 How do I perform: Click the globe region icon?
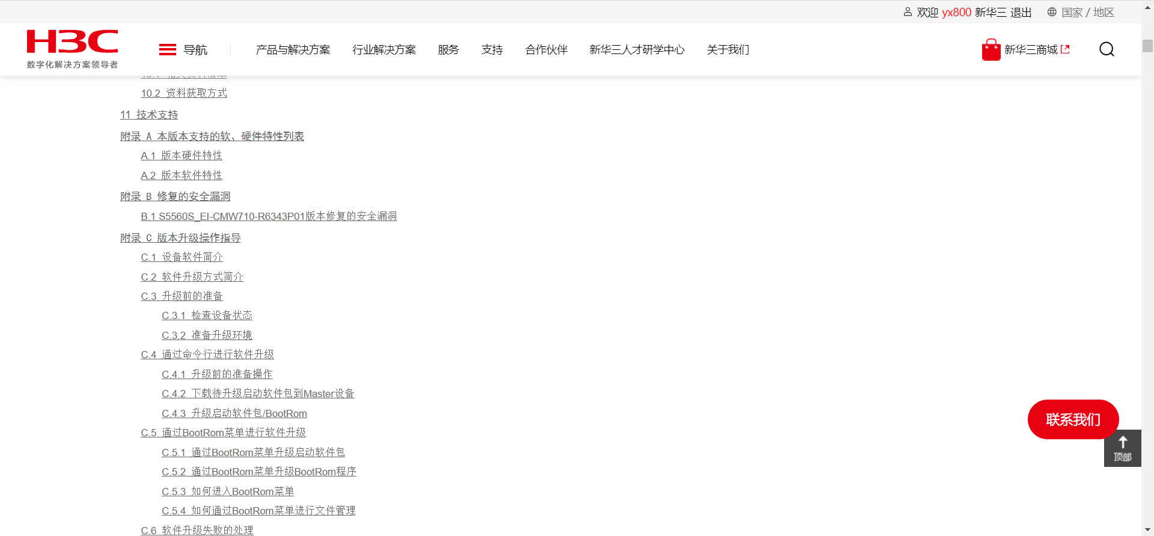[1052, 12]
